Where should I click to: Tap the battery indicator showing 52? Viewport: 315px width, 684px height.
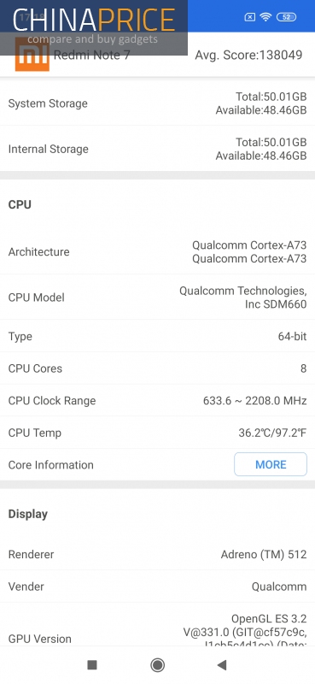(286, 17)
